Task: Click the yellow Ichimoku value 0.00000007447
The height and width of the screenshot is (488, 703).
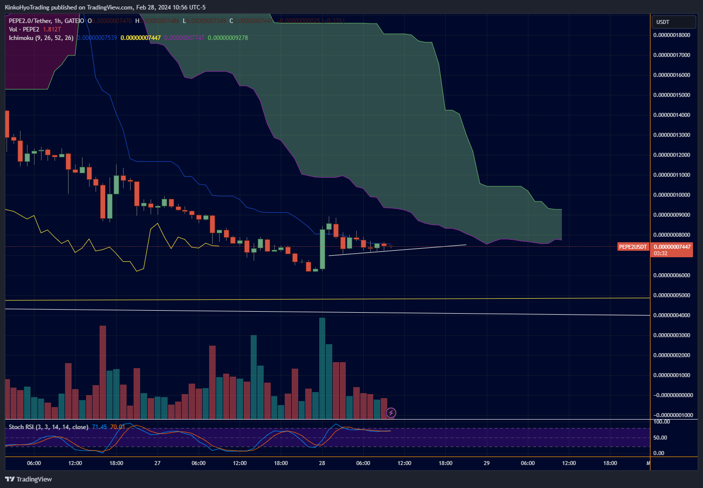Action: click(141, 38)
